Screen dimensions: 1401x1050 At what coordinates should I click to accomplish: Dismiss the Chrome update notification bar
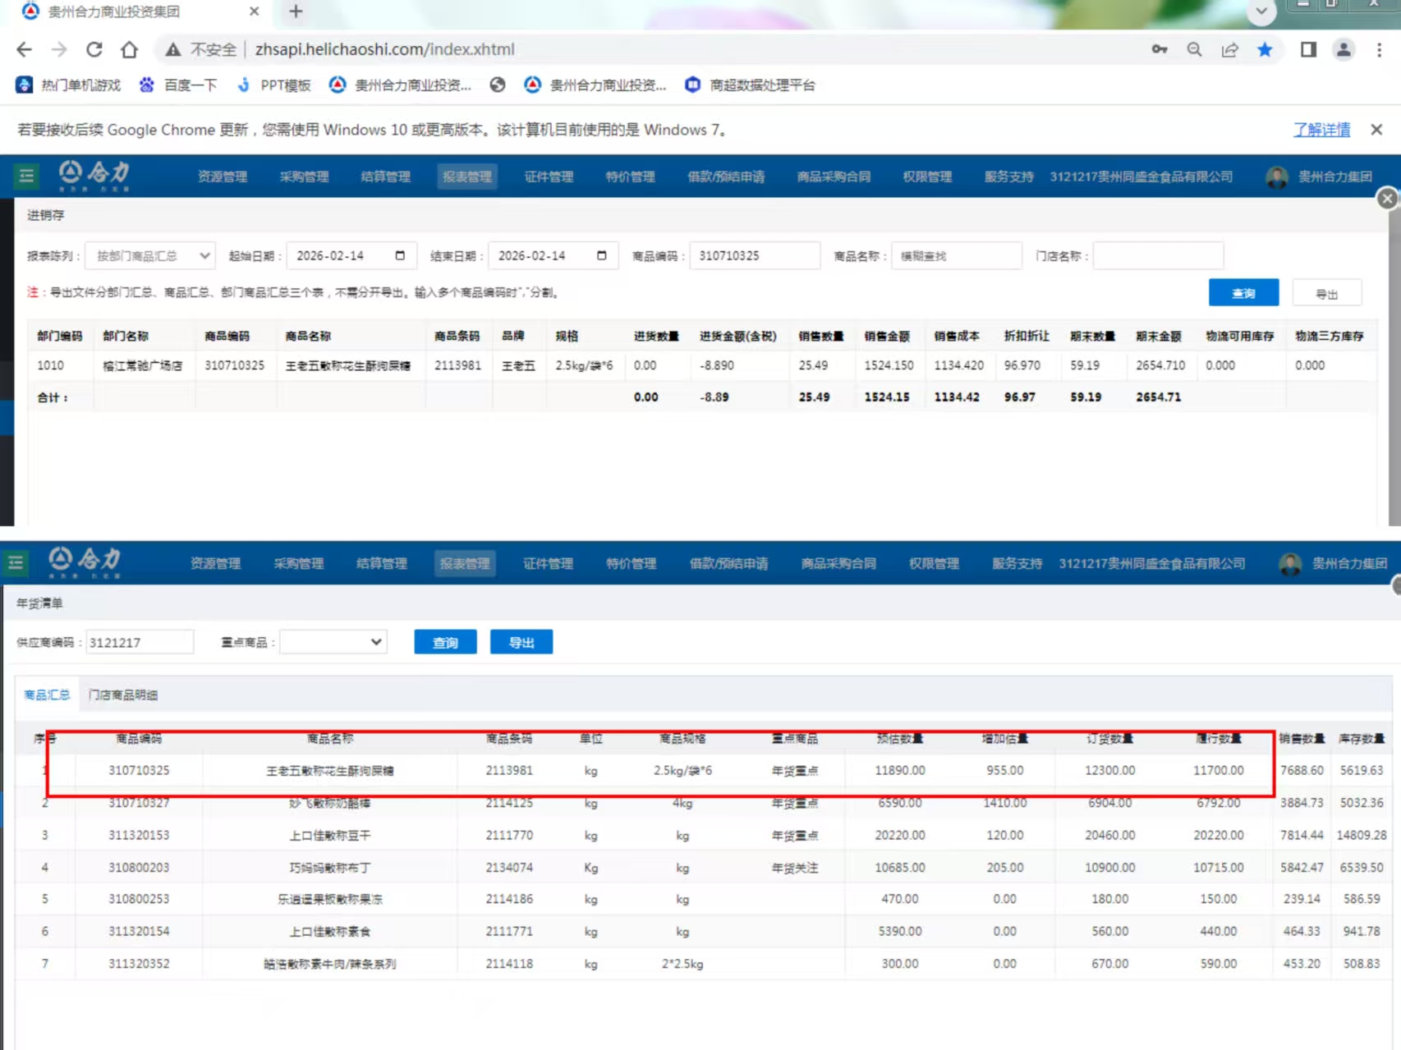pyautogui.click(x=1376, y=130)
